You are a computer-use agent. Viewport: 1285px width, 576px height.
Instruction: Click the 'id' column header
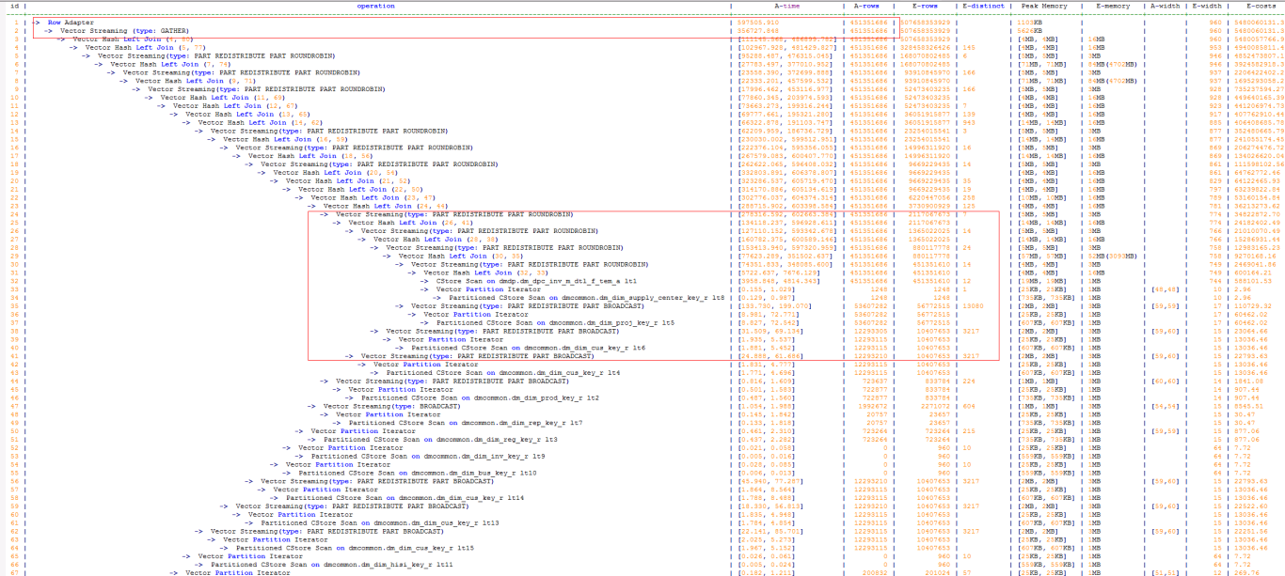point(13,6)
